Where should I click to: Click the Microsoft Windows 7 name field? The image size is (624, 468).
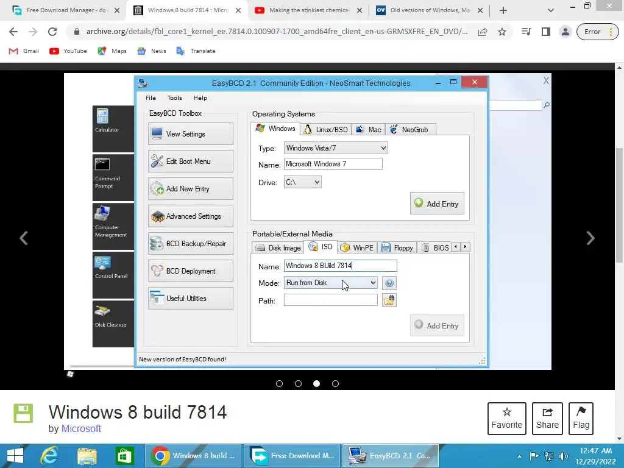pos(333,164)
